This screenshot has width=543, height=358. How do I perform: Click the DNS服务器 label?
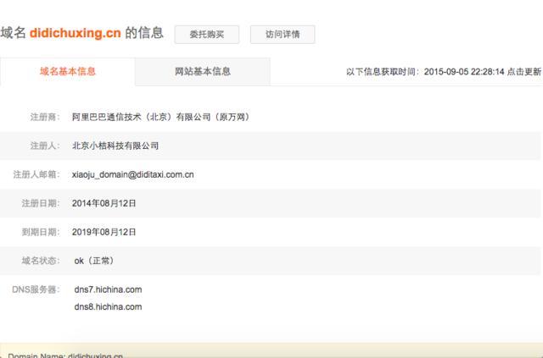tap(36, 289)
